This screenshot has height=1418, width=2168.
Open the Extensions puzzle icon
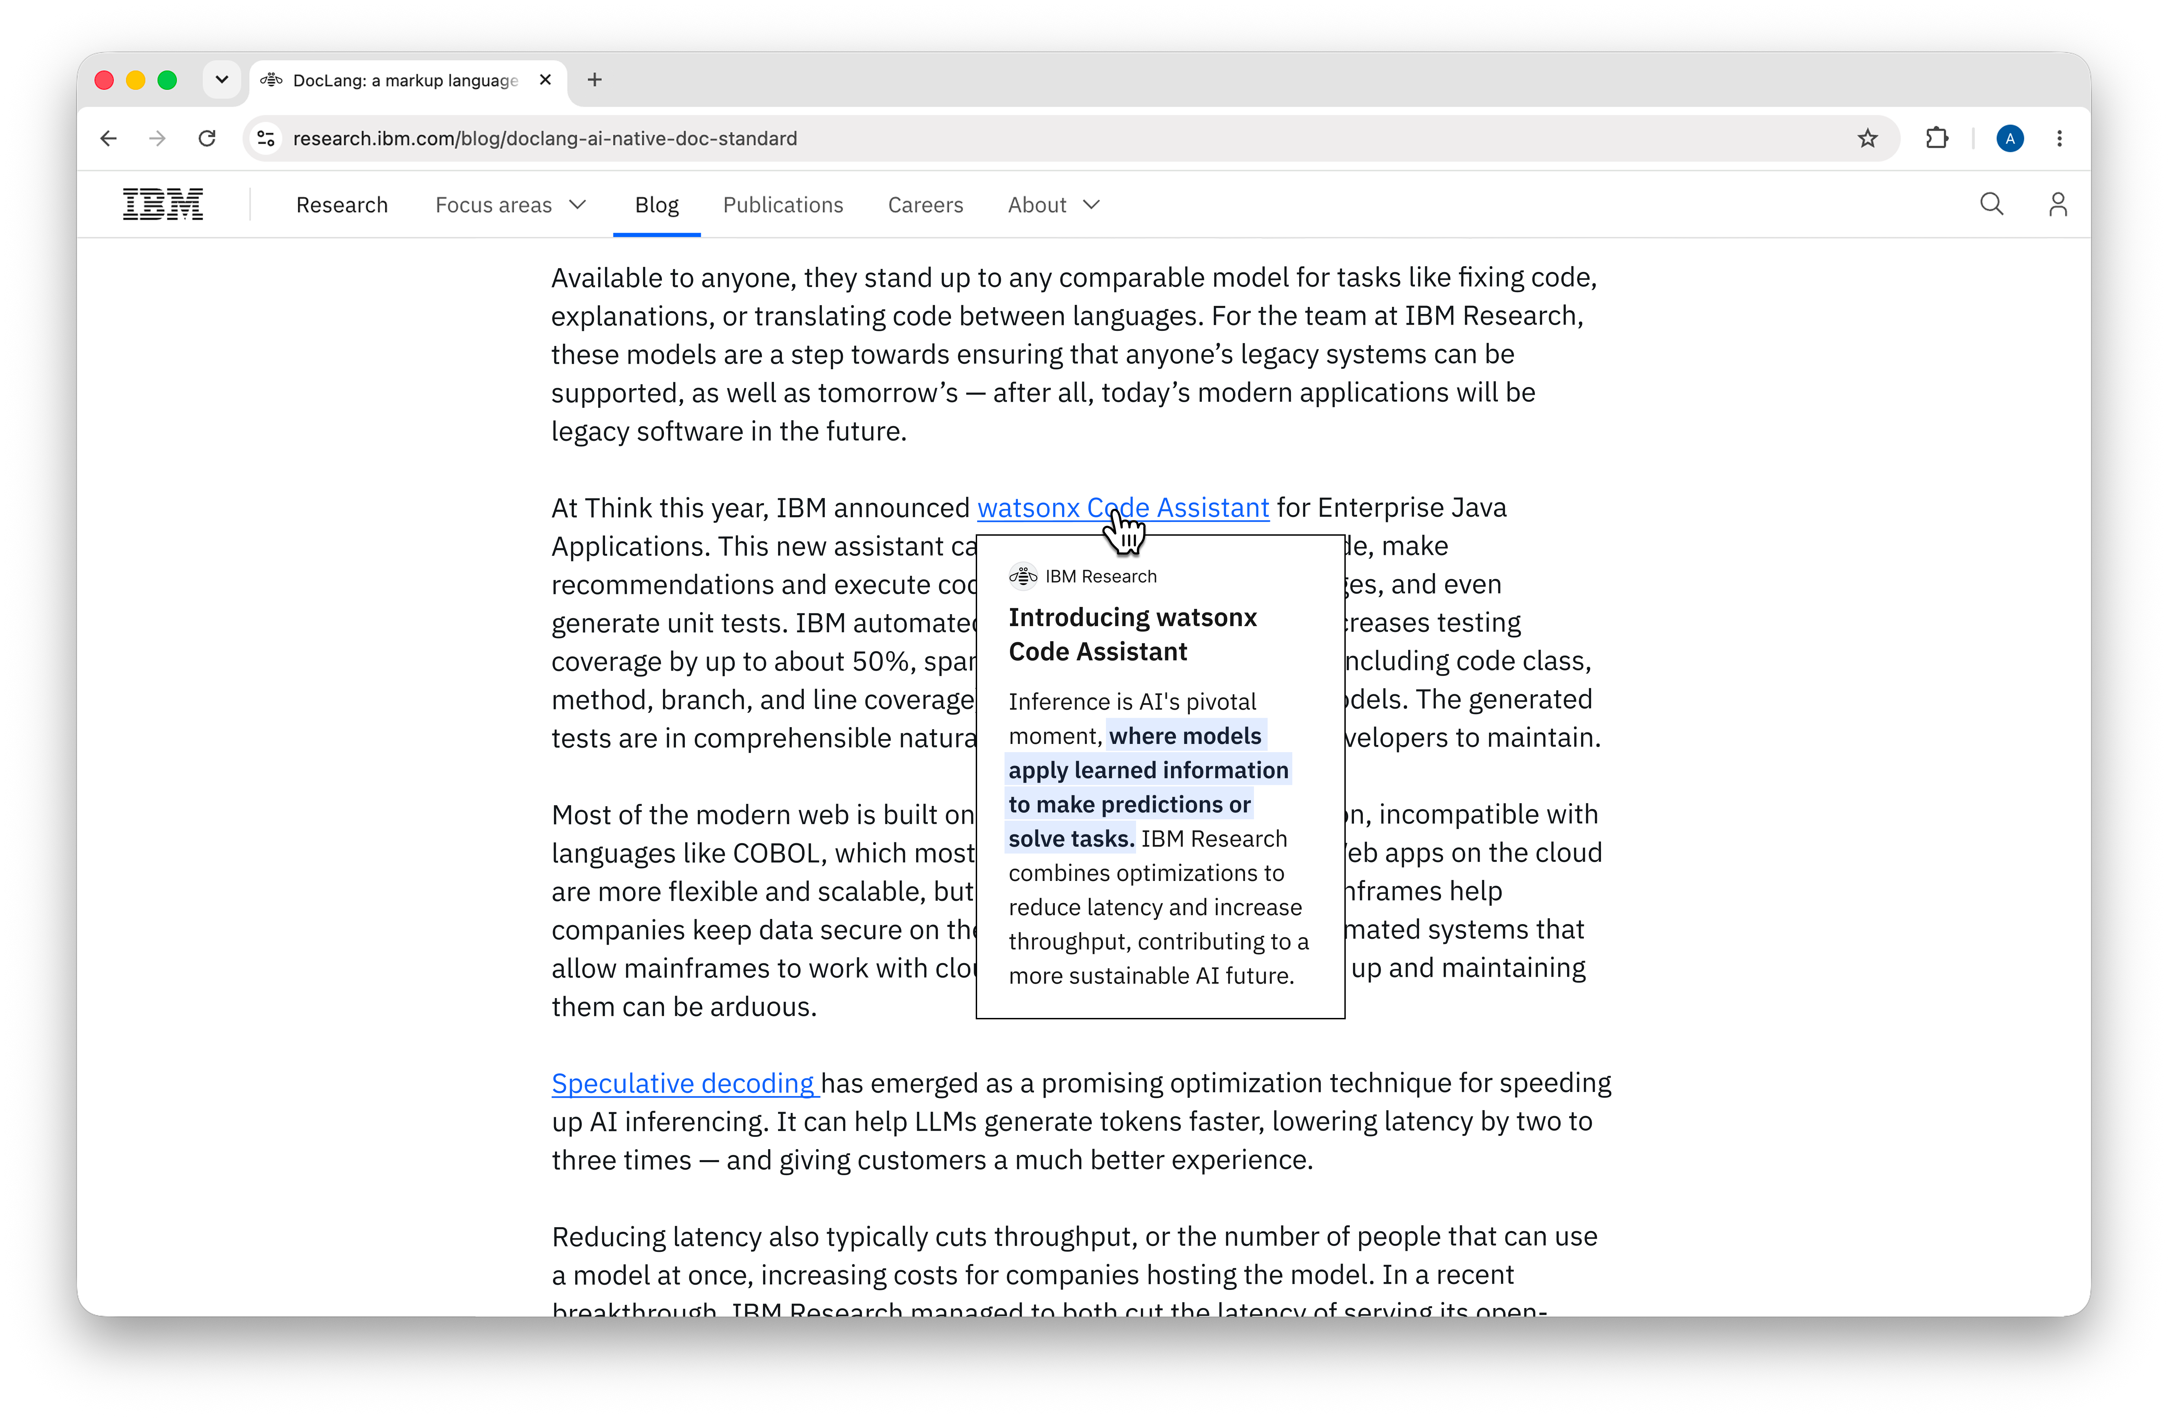[1937, 138]
